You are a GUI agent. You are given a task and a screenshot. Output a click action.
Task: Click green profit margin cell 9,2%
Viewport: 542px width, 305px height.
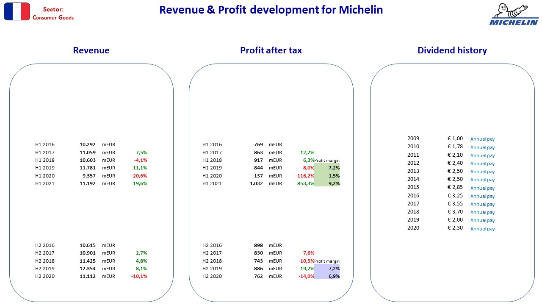(x=327, y=183)
